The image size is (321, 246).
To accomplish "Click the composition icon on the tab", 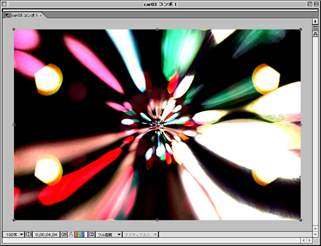I will (x=8, y=15).
